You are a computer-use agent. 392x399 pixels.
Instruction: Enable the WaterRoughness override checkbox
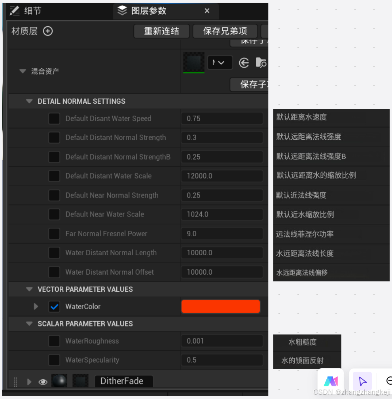pos(54,341)
